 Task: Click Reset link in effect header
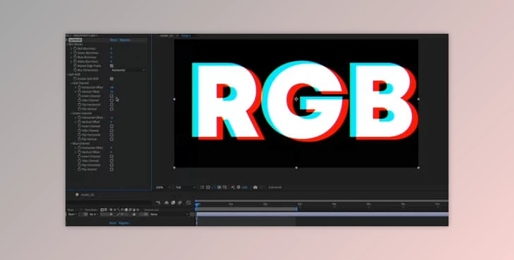tap(113, 40)
